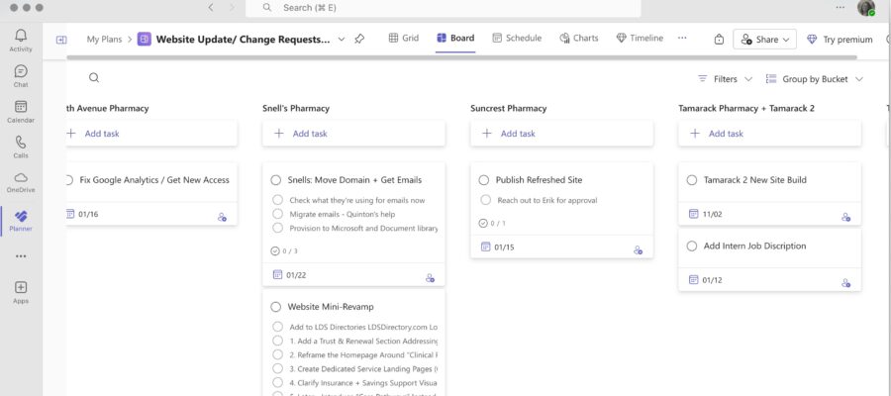The height and width of the screenshot is (396, 891).
Task: Assign Fix Google Analytics task to someone
Action: tap(222, 217)
